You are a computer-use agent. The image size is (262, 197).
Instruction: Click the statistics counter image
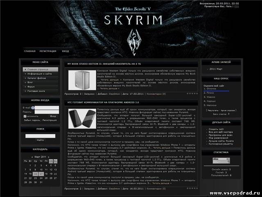point(221,161)
